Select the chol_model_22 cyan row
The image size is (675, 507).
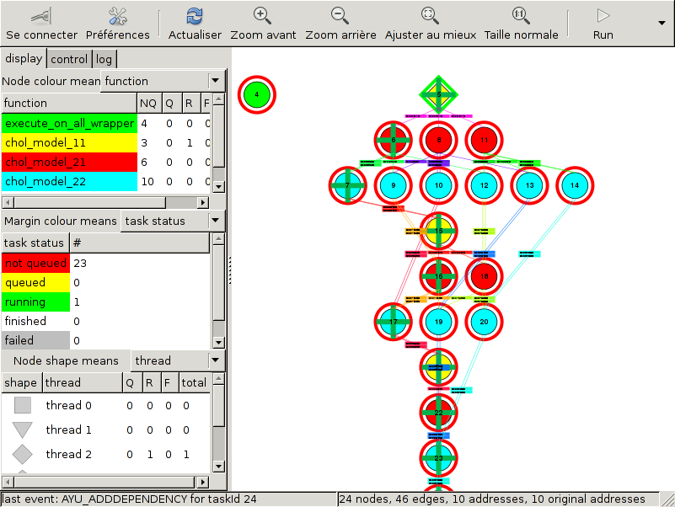click(x=69, y=181)
